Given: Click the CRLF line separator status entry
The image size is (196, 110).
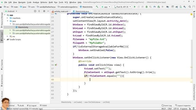Looking at the screenshot, I should point(170,109).
